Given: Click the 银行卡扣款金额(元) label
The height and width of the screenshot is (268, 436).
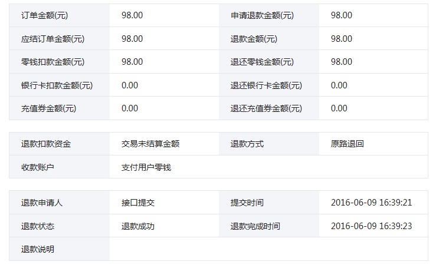Looking at the screenshot, I should point(57,85).
